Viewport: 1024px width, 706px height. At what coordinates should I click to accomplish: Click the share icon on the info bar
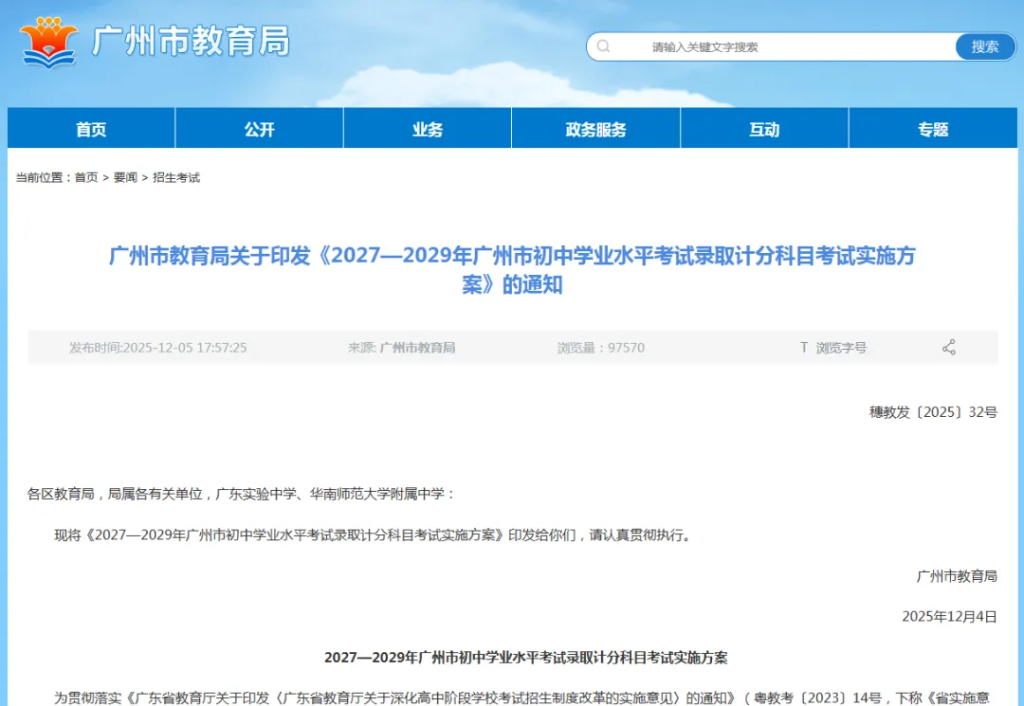click(x=949, y=348)
